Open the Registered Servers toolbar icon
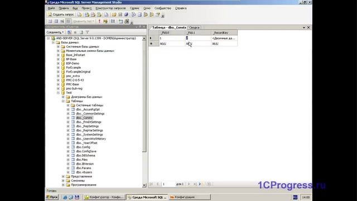Image resolution: width=357 pixels, height=201 pixels. pos(134,15)
